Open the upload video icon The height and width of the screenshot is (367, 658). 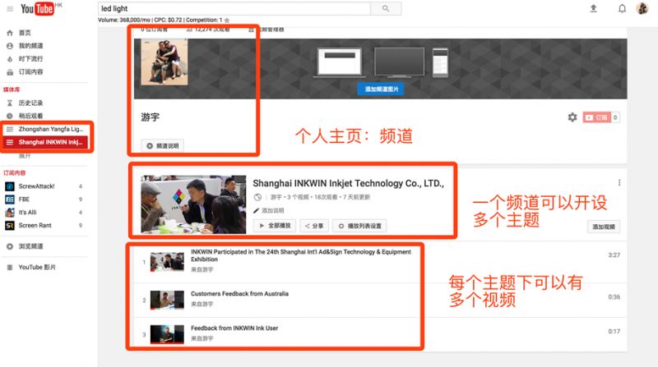(x=593, y=8)
